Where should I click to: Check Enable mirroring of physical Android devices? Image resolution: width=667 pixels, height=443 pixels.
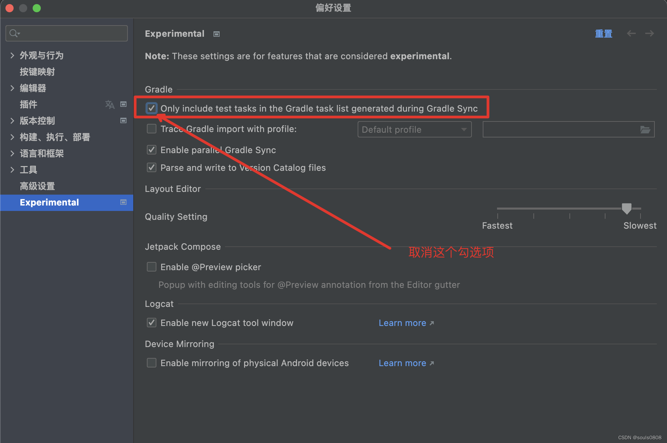pyautogui.click(x=152, y=363)
